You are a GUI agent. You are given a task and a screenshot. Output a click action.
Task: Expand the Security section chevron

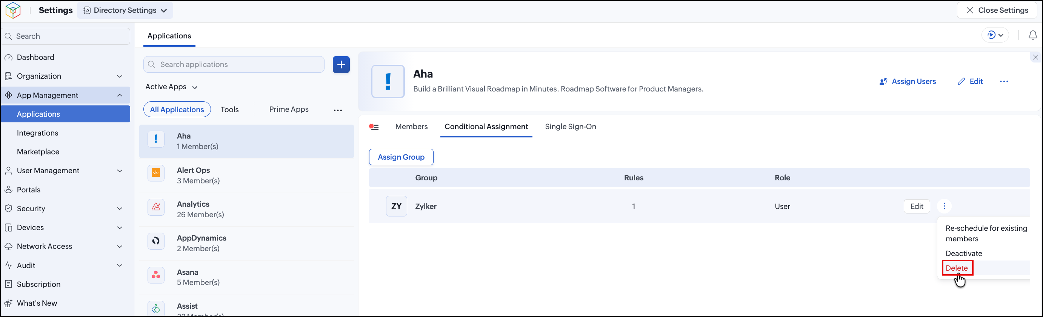[x=120, y=209]
